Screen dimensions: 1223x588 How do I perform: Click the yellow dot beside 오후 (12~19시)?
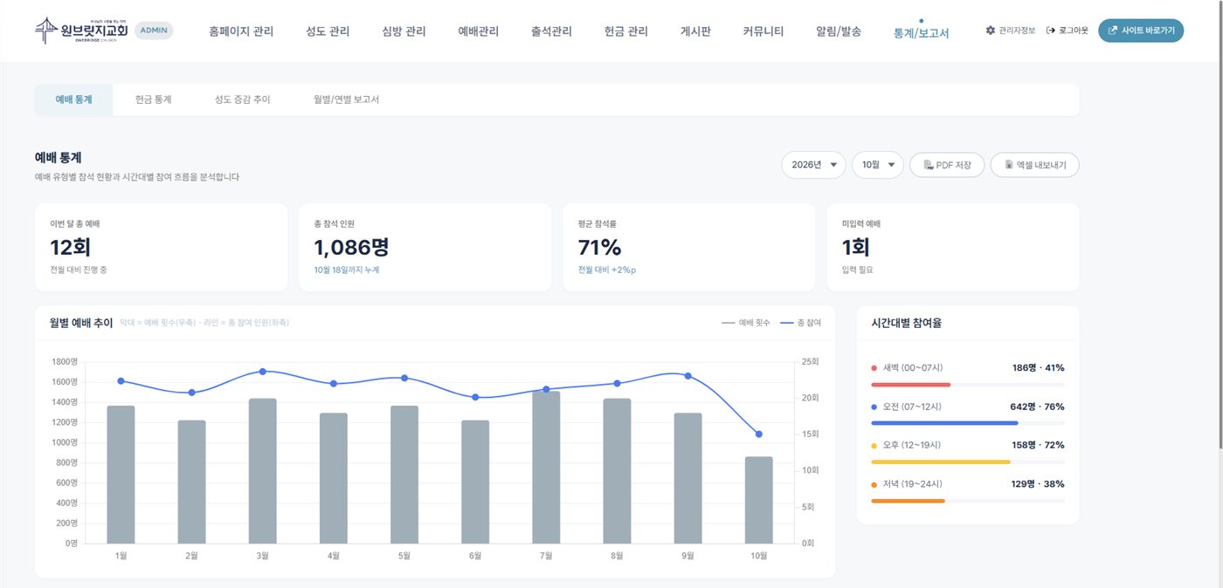tap(874, 445)
